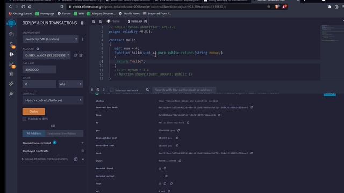Open the JavaScript VM (London) environment dropdown
This screenshot has width=344, height=193.
click(x=51, y=39)
